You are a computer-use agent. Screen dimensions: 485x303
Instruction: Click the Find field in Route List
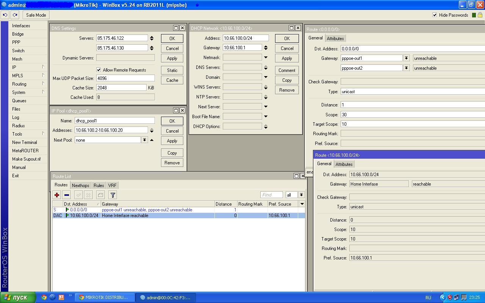[x=272, y=195]
